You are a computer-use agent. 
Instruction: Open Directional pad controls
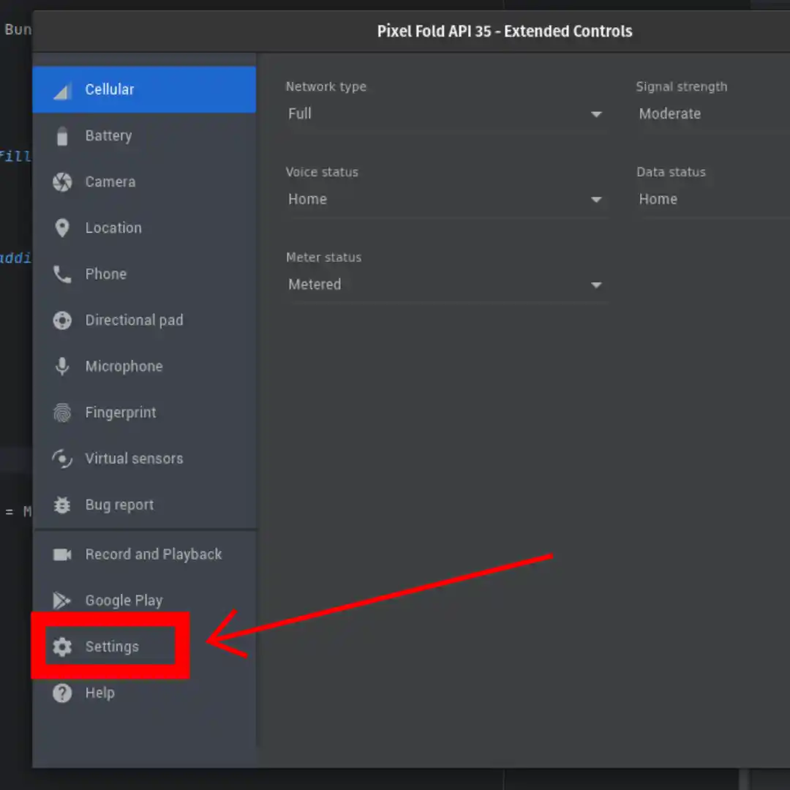click(145, 320)
